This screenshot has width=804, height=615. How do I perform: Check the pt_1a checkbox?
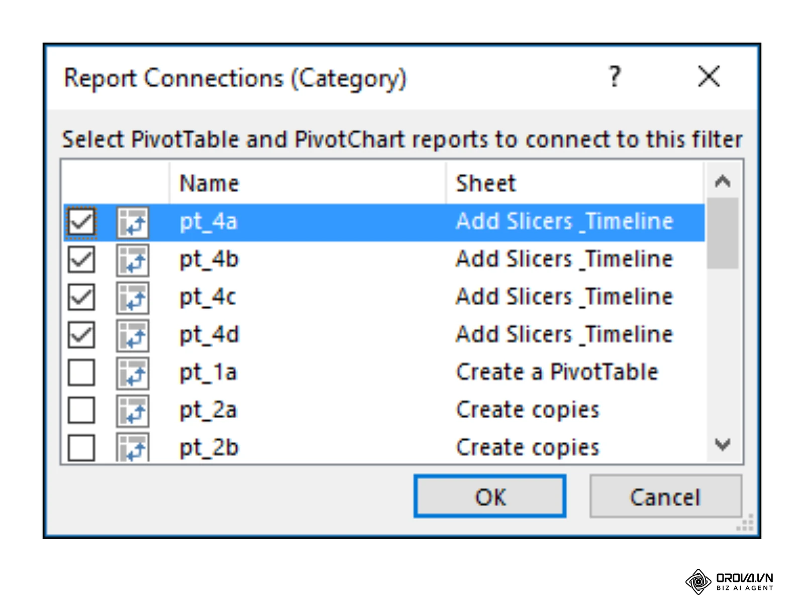[x=81, y=373]
